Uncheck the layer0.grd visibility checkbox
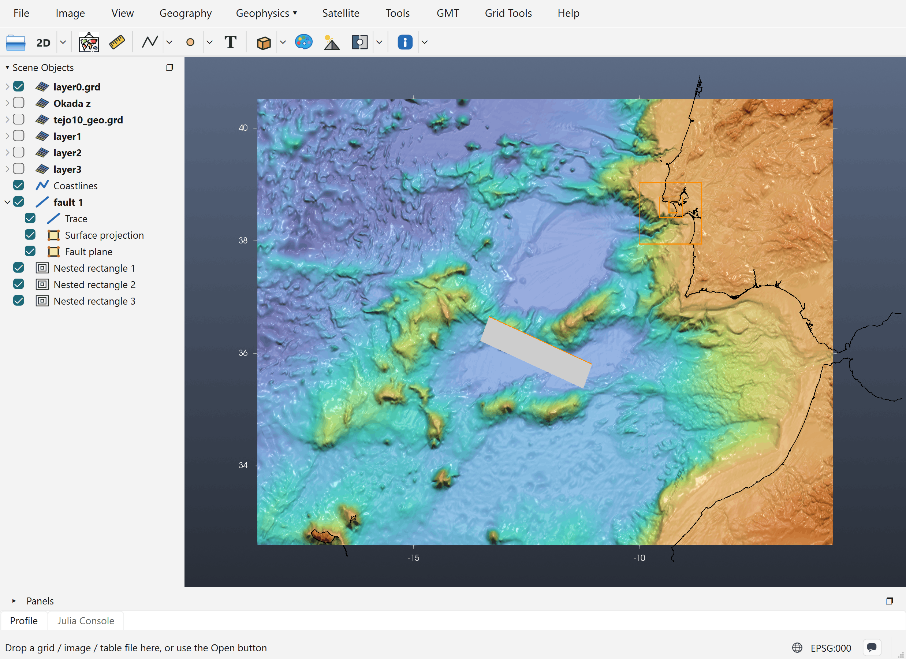This screenshot has height=659, width=906. point(19,87)
